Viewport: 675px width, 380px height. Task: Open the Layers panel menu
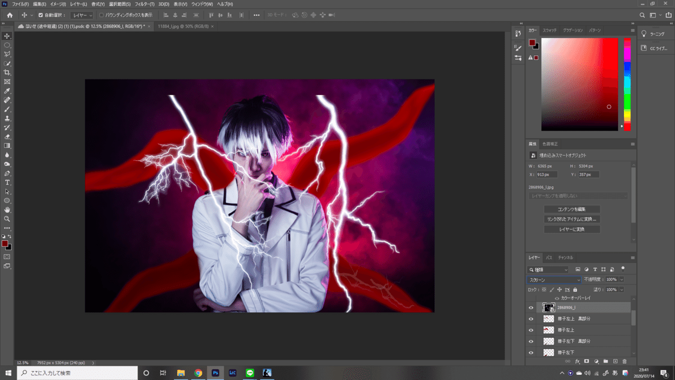tap(633, 257)
